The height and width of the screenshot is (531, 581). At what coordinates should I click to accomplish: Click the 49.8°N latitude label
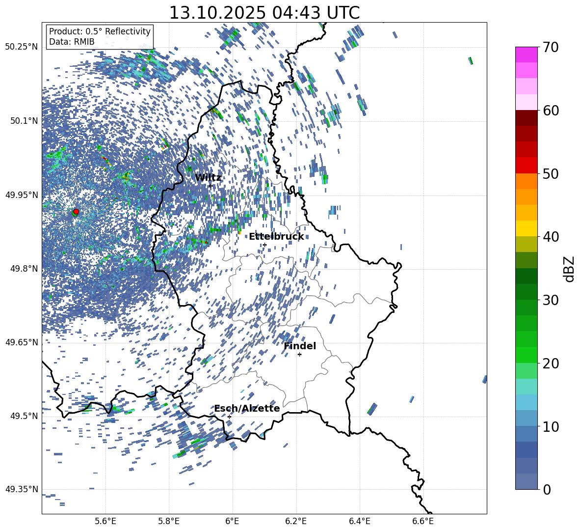coord(25,269)
